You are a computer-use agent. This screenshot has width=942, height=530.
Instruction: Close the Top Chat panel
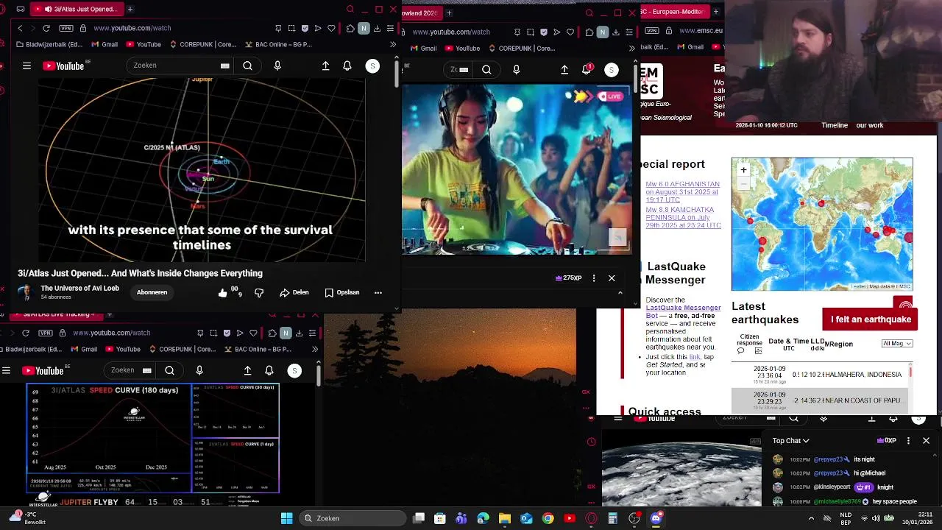click(926, 440)
